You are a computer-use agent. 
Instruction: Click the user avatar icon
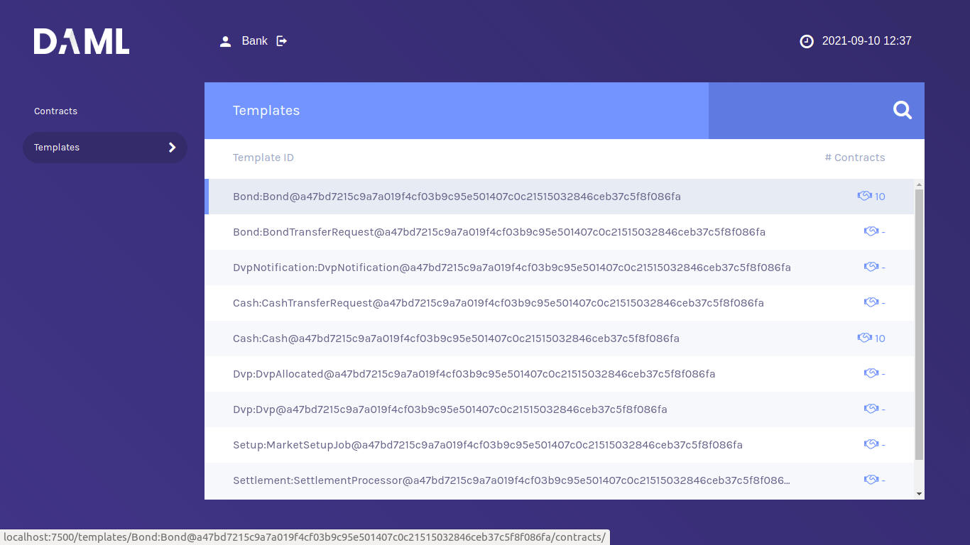226,41
